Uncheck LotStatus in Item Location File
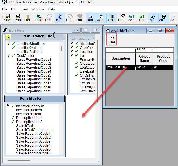The height and width of the screenshot is (166, 178). [77, 67]
